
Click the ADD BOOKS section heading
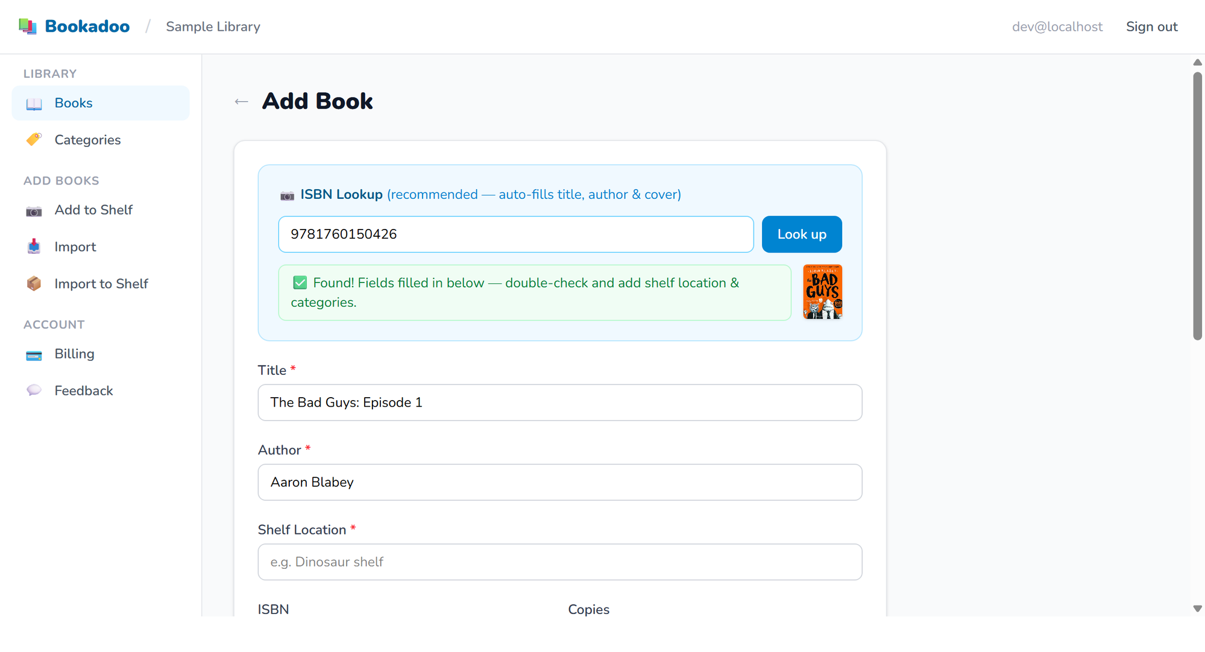[61, 181]
